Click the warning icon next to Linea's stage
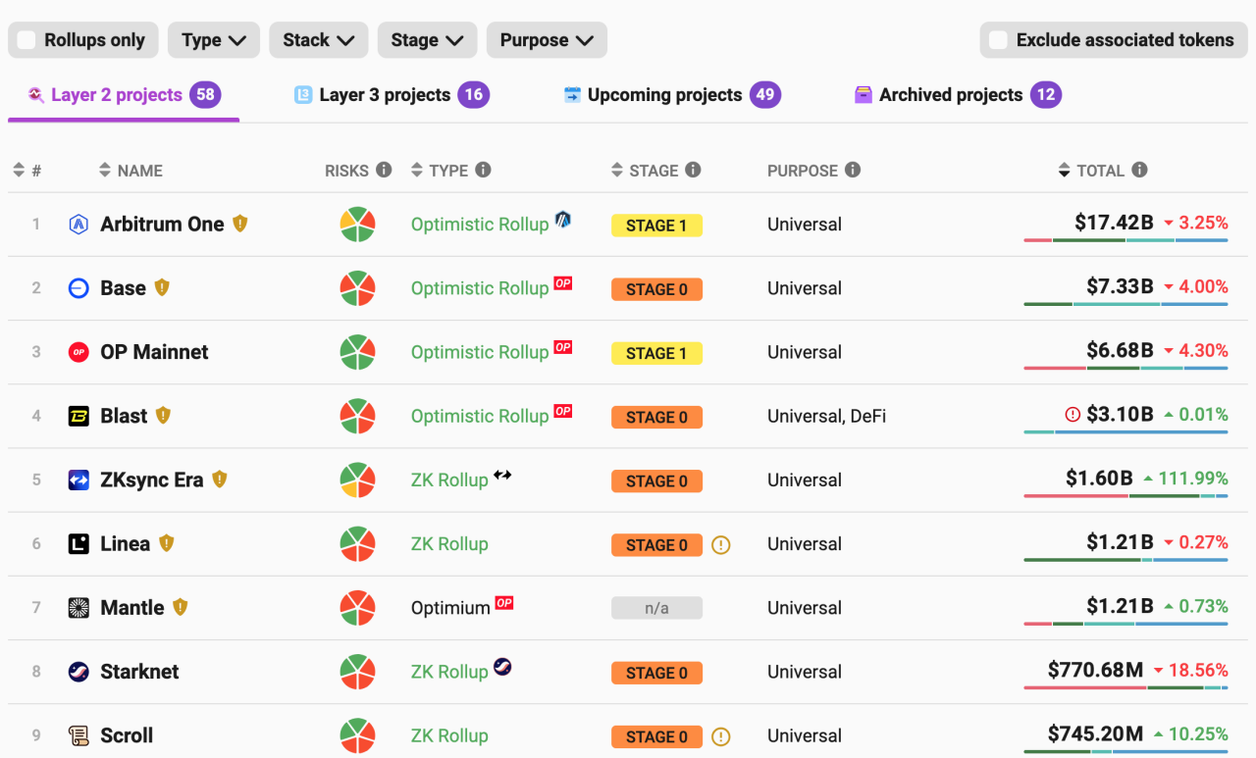Screen dimensions: 1256x758 pyautogui.click(x=721, y=545)
